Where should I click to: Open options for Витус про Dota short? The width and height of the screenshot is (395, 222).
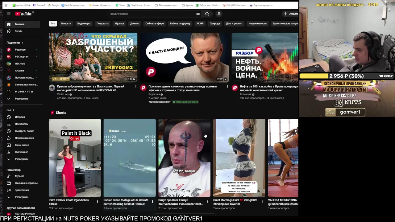tap(207, 201)
